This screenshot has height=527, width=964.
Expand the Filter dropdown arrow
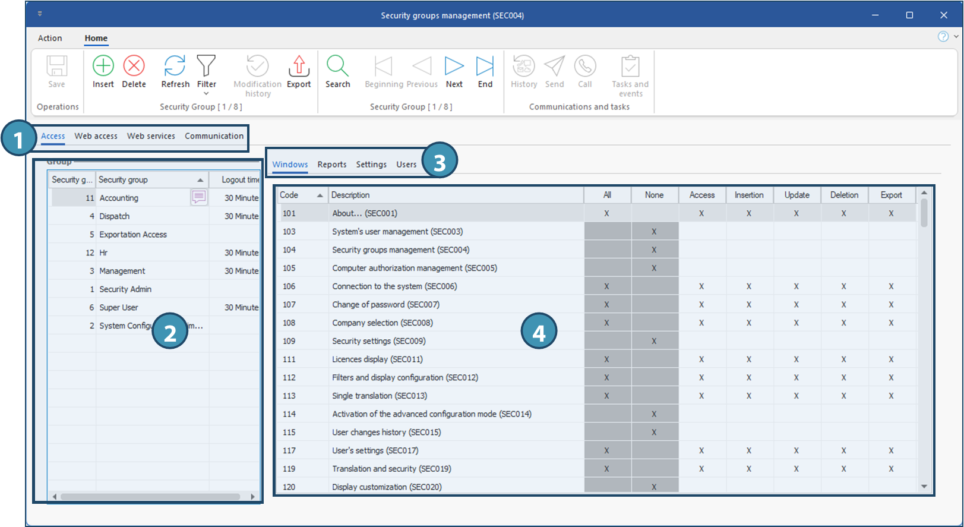tap(206, 94)
